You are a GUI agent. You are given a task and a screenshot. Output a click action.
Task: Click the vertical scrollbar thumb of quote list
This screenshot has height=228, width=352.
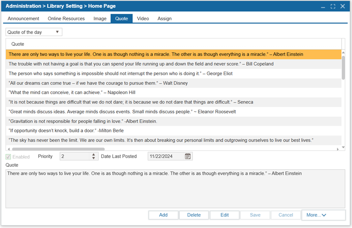coord(343,68)
